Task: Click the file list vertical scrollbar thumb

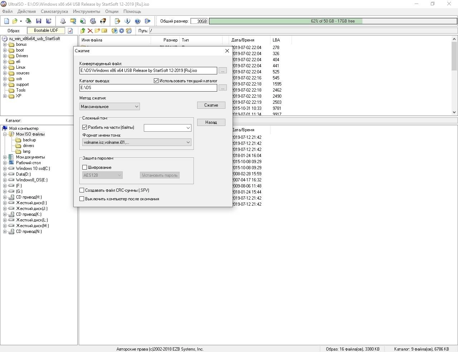Action: point(454,56)
